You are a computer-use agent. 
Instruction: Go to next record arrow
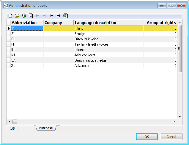click(x=52, y=15)
